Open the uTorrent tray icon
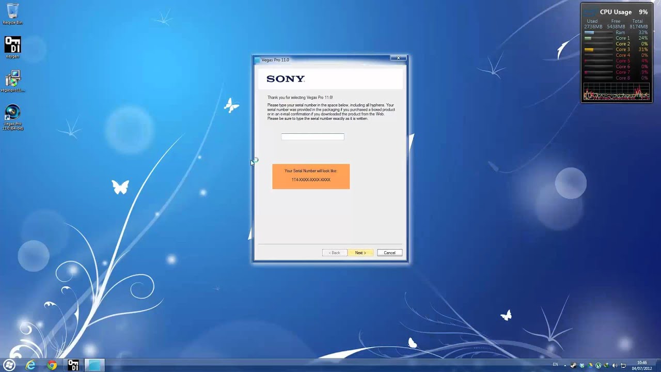The width and height of the screenshot is (661, 372). [598, 365]
